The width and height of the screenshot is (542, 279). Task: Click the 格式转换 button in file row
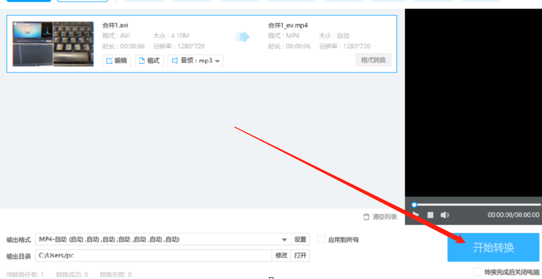[373, 60]
